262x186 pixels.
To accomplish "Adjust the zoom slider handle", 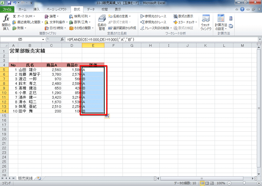I will pos(244,183).
